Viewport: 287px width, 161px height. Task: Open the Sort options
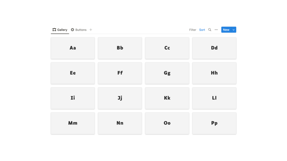pyautogui.click(x=202, y=30)
